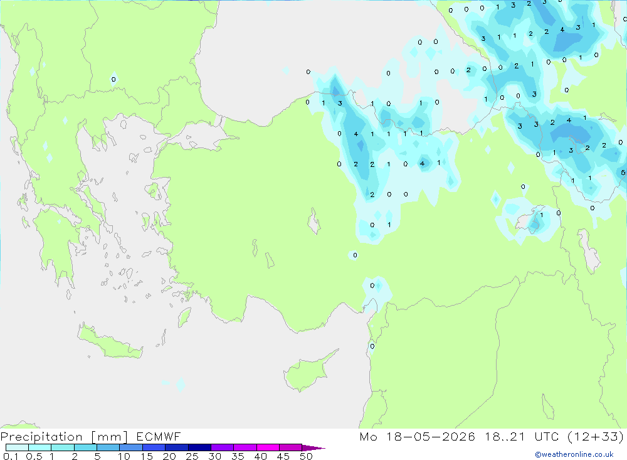
Task: Click the 10–15 mm legend swatch
Action: click(131, 447)
